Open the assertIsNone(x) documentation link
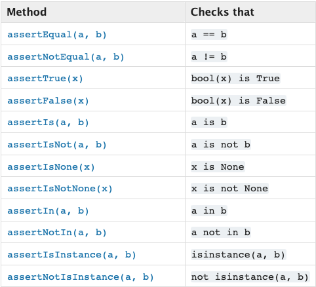This screenshot has height=287, width=316. pos(51,167)
